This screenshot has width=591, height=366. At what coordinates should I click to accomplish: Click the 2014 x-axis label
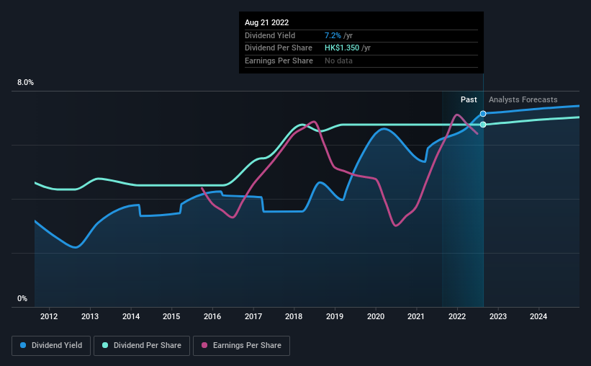coord(131,316)
